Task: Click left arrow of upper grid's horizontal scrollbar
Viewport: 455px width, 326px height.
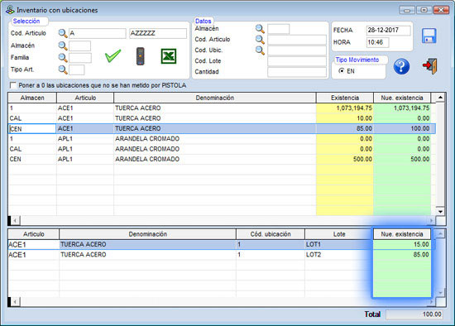Action: pyautogui.click(x=16, y=221)
